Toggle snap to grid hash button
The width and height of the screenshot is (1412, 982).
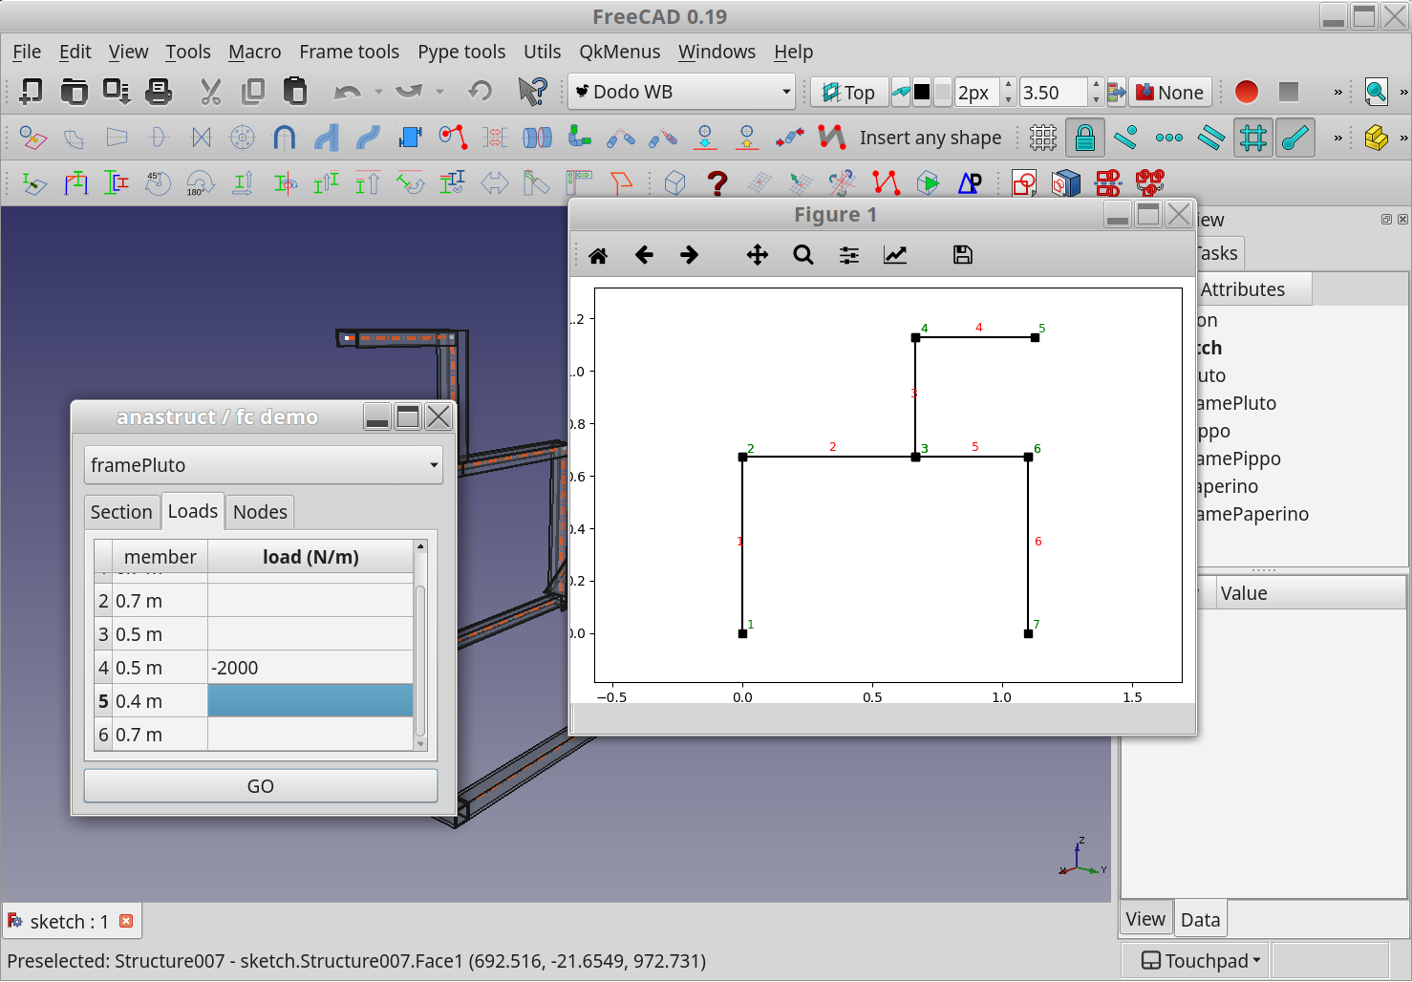pos(1253,138)
